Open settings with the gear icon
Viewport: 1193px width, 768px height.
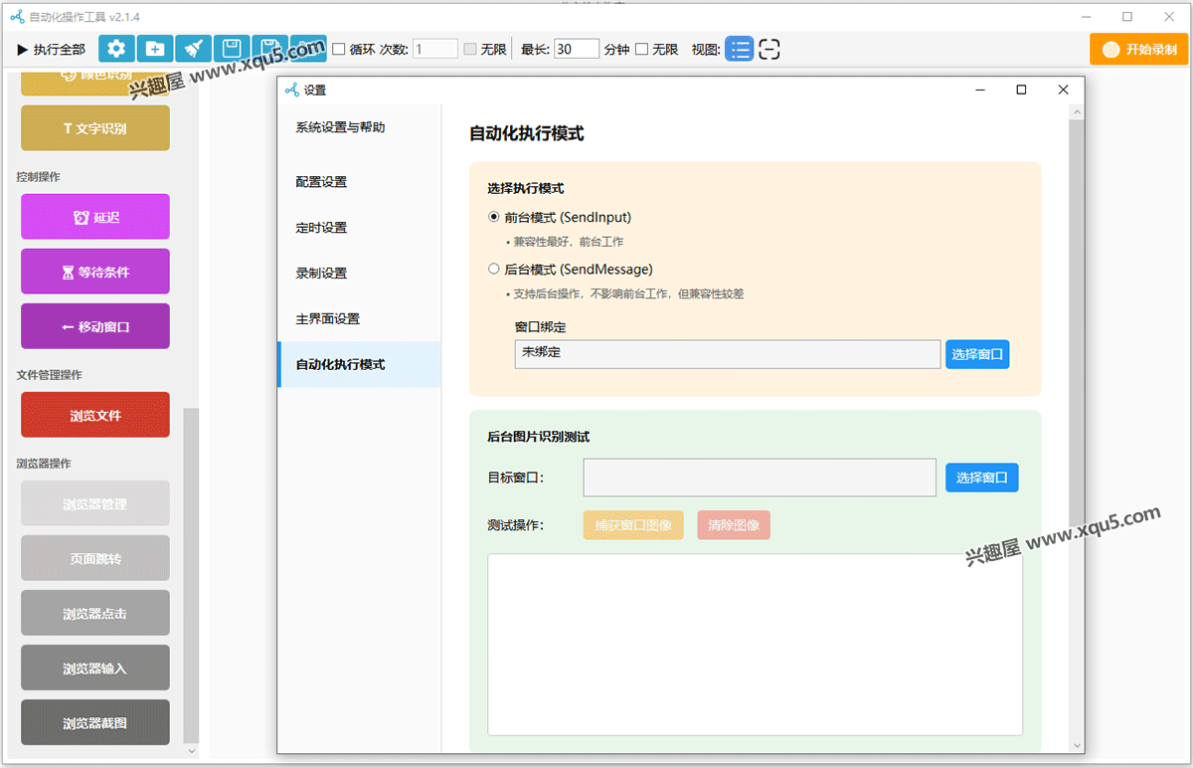[117, 49]
